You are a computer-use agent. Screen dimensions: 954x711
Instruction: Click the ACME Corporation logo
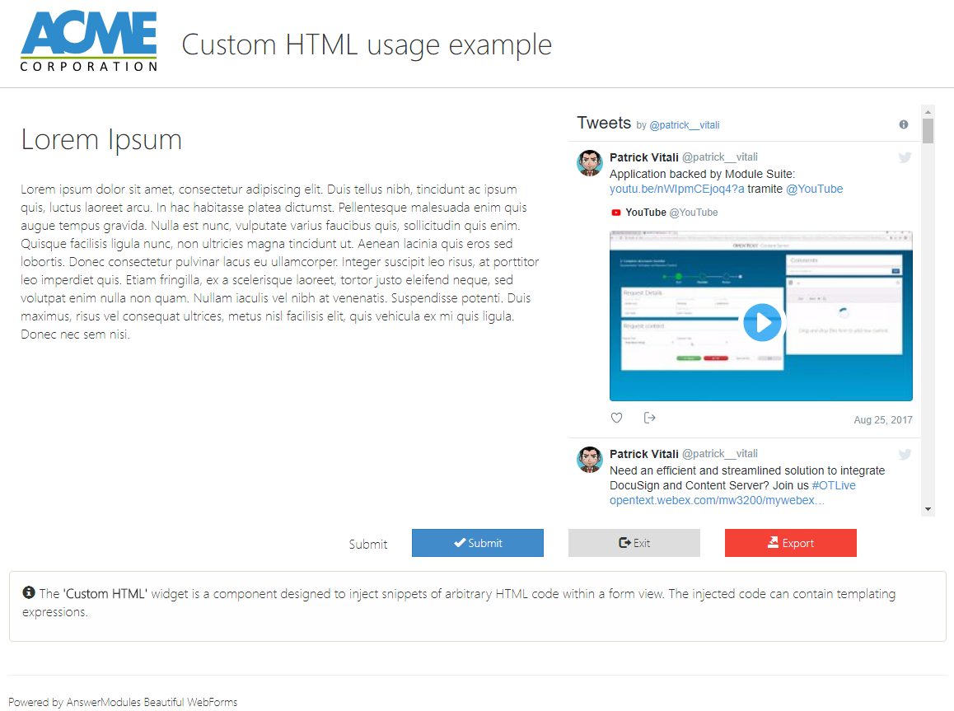pyautogui.click(x=88, y=42)
